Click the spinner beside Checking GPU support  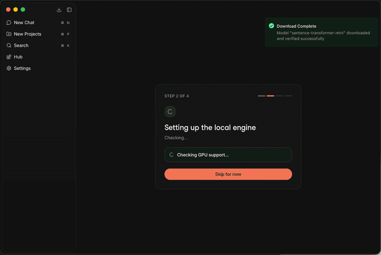171,155
